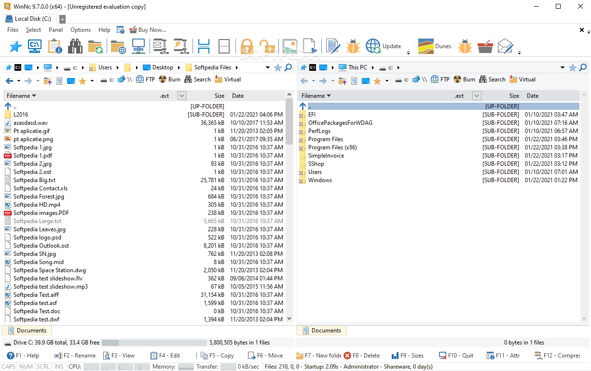
Task: Click network \\ icon in right panel toolbar
Action: click(x=419, y=79)
